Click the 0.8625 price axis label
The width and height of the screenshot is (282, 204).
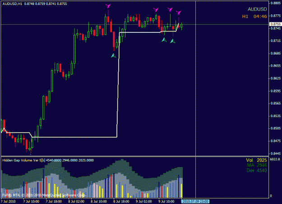coord(276,78)
